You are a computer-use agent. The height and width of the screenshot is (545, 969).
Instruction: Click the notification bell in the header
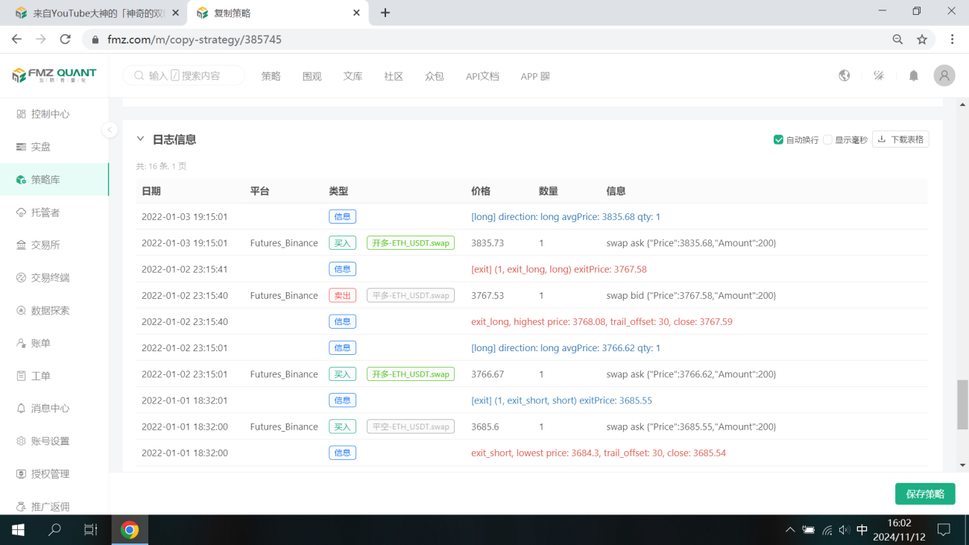point(914,75)
